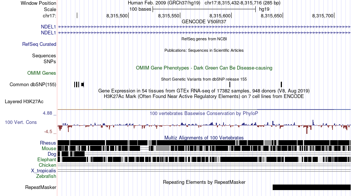Click the Chicken alignment label
Viewport: 351px width, 196px height.
[x=47, y=165]
